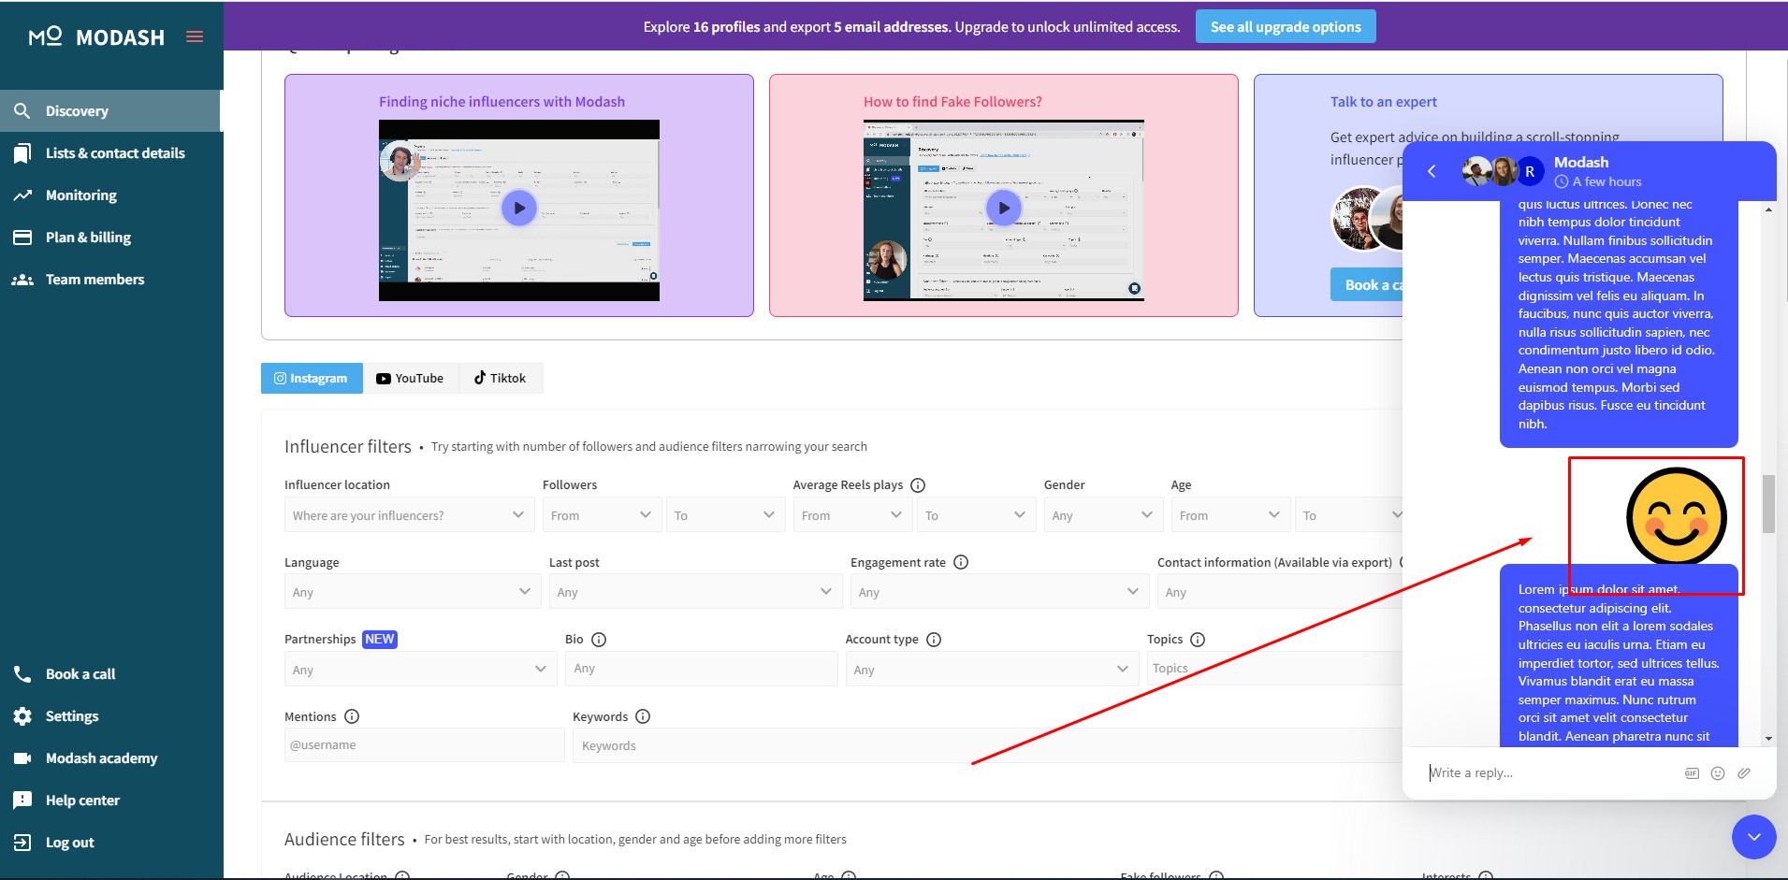Click the Keywords info icon
Image resolution: width=1788 pixels, height=880 pixels.
[643, 716]
